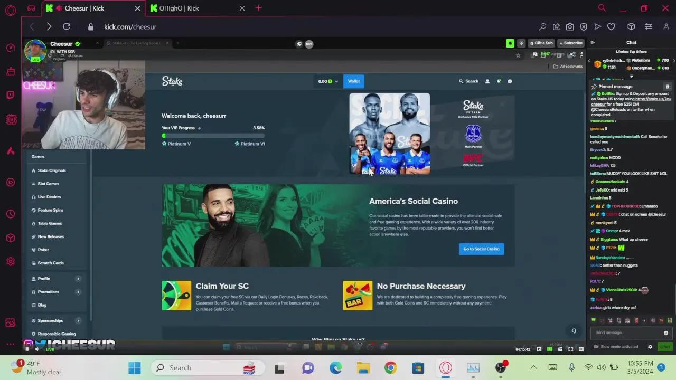Viewport: 676px width, 380px height.
Task: Open Scratch Cards in sidebar
Action: click(51, 263)
